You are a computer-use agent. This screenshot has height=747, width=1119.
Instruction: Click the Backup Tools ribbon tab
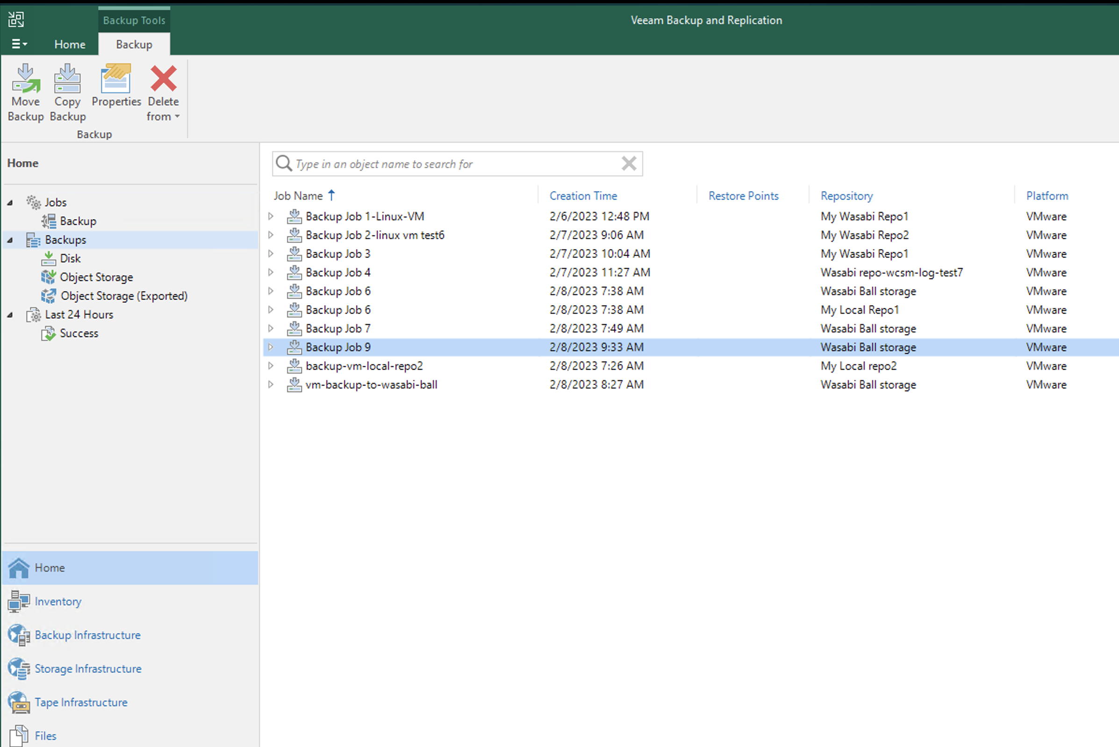point(134,19)
